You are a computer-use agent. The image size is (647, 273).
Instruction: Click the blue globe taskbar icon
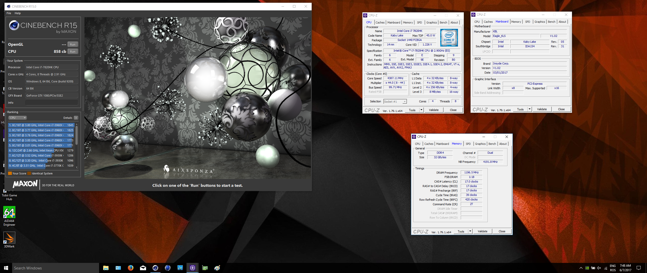click(168, 268)
